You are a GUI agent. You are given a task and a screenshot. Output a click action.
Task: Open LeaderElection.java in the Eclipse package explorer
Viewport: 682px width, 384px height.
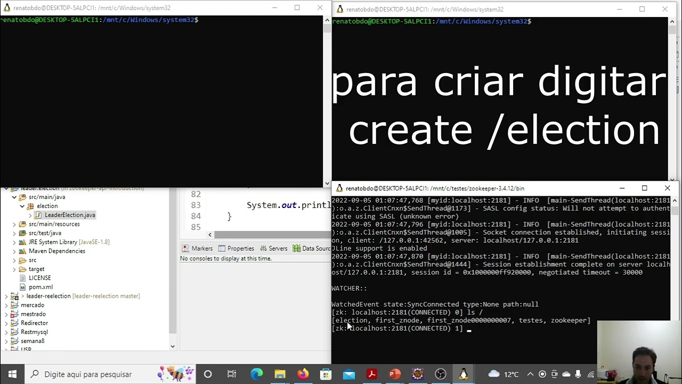click(x=70, y=215)
